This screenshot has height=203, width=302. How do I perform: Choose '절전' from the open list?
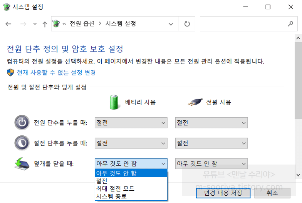(x=131, y=181)
